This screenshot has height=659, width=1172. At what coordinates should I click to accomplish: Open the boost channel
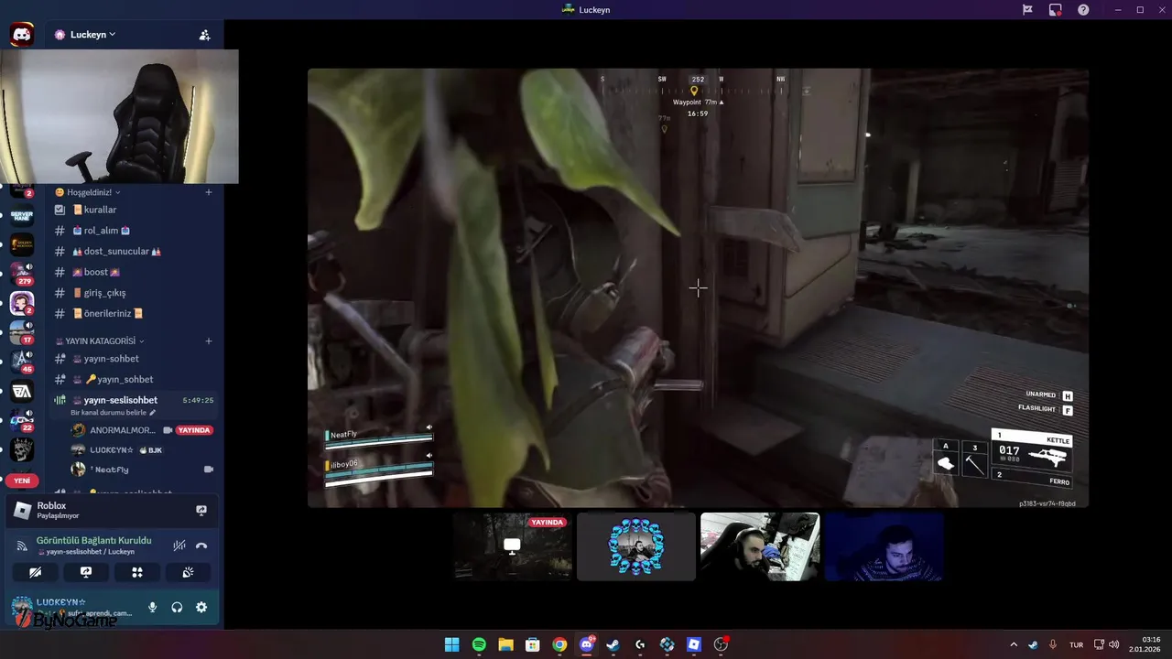point(134,272)
